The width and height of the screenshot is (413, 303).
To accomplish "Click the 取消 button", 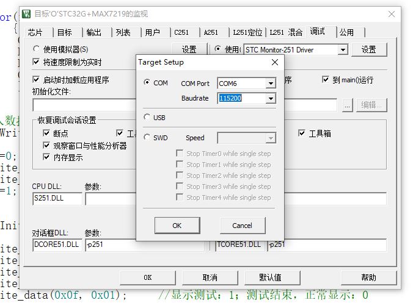I will click(210, 277).
